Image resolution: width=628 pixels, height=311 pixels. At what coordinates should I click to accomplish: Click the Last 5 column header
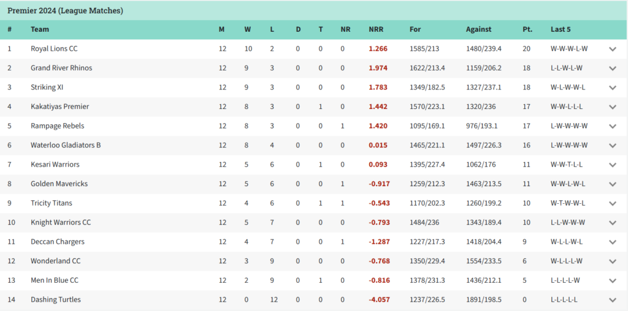click(x=561, y=29)
